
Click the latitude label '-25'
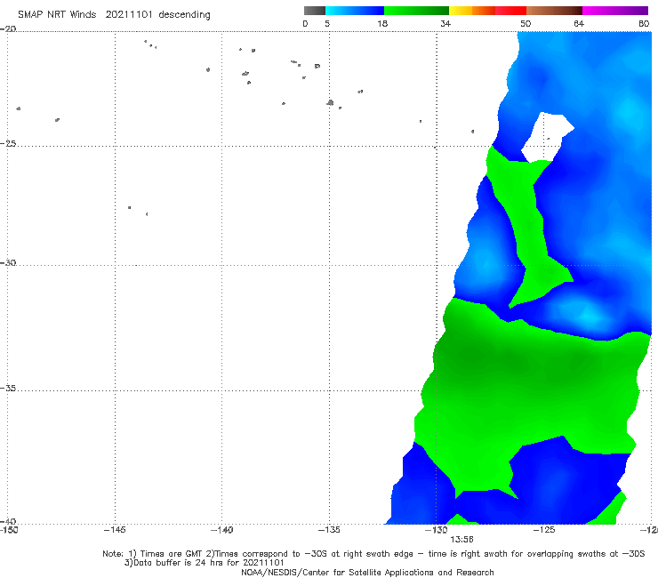8,143
